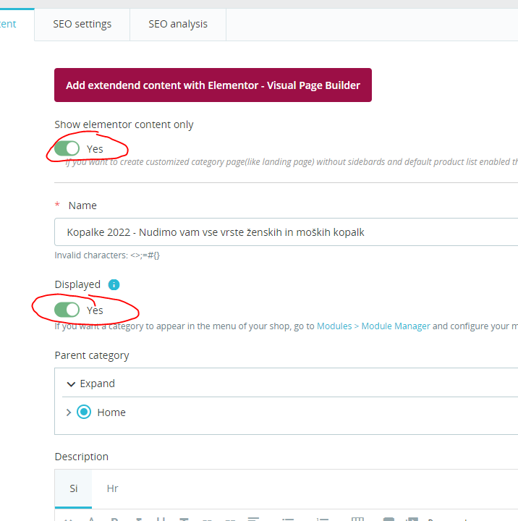
Task: Apply numbered list in description editor
Action: tap(322, 519)
